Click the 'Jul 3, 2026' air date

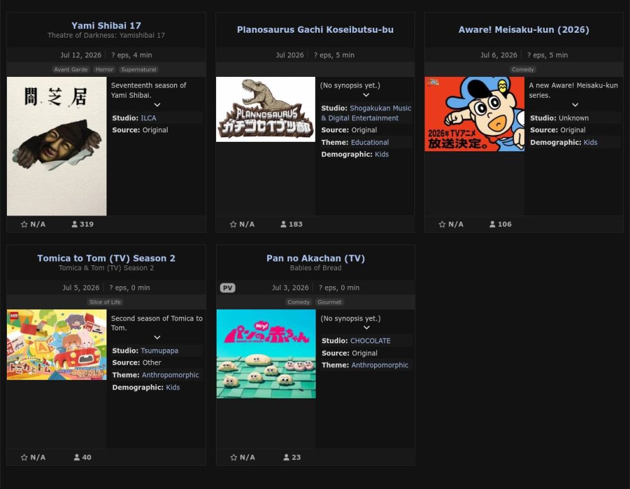(290, 288)
